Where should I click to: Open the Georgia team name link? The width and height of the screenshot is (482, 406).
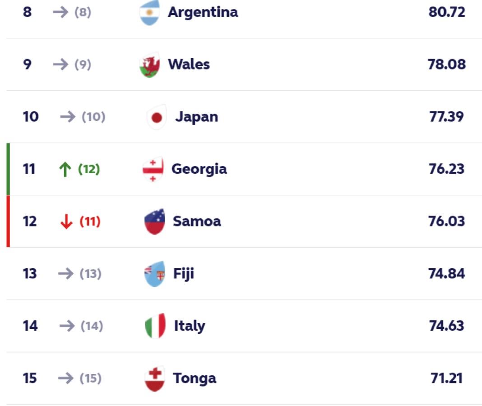pyautogui.click(x=199, y=169)
